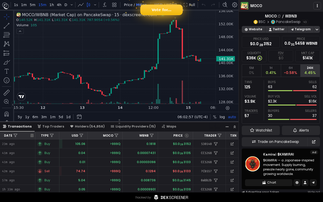
Task: Toggle the magnet snap mode
Action: point(7,114)
